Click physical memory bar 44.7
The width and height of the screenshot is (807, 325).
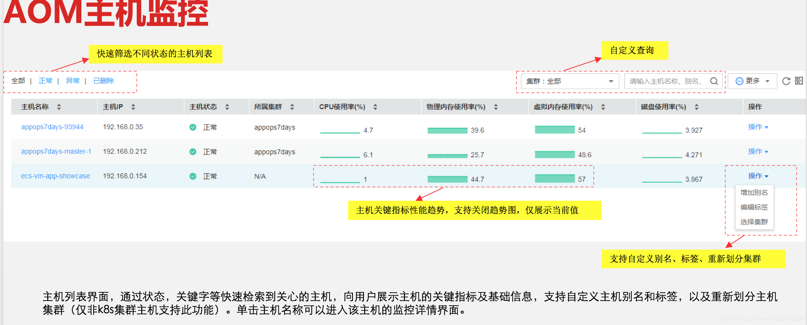[x=447, y=179]
